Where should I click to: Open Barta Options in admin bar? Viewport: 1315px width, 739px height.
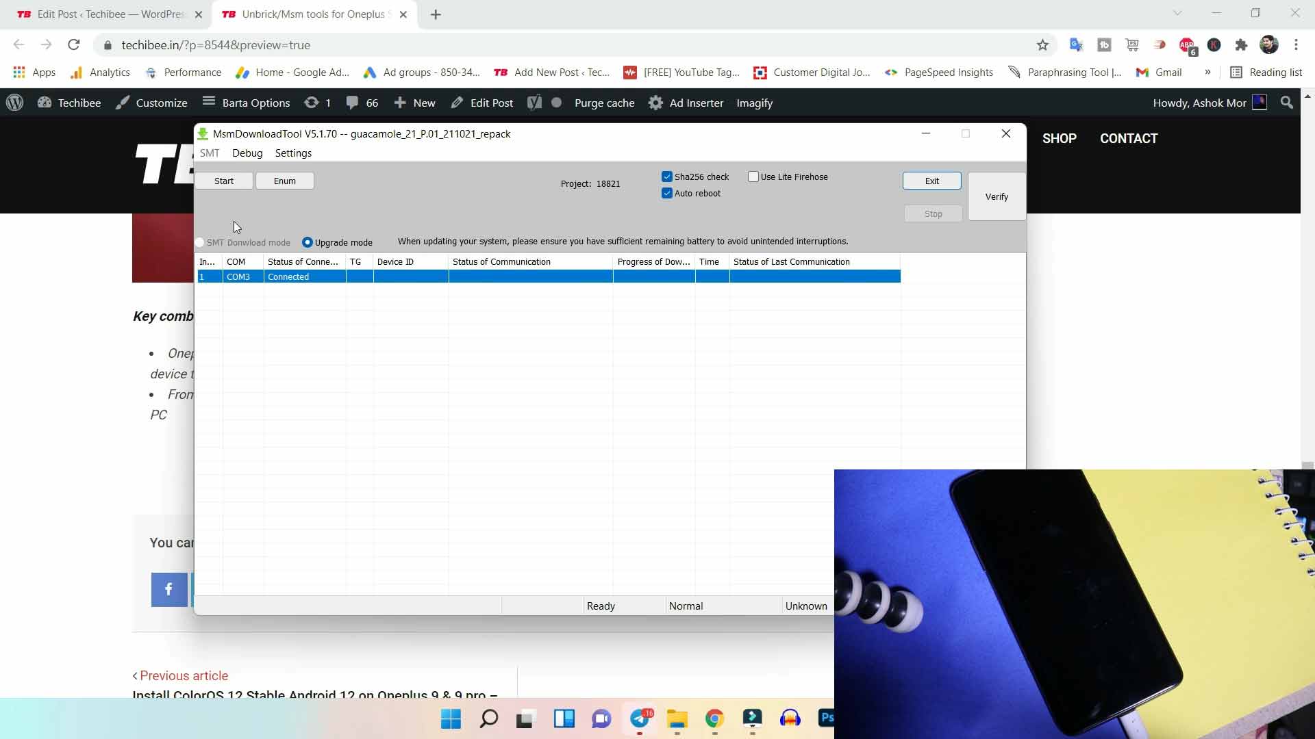[247, 103]
